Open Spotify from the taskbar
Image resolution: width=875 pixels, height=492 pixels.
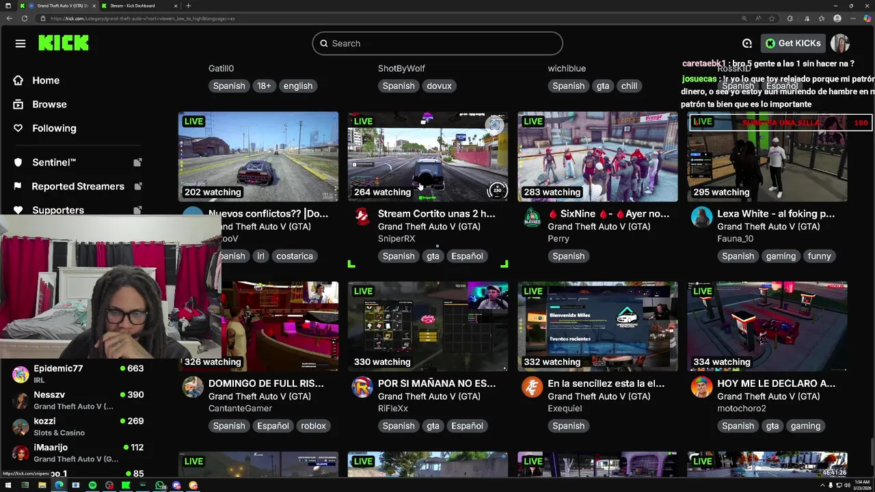pyautogui.click(x=93, y=485)
